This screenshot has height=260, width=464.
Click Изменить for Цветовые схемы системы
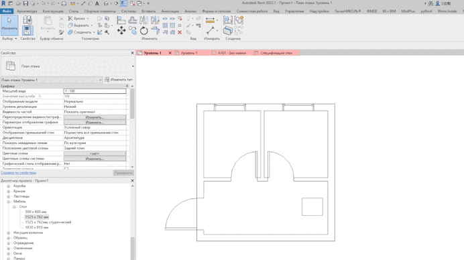tap(95, 159)
